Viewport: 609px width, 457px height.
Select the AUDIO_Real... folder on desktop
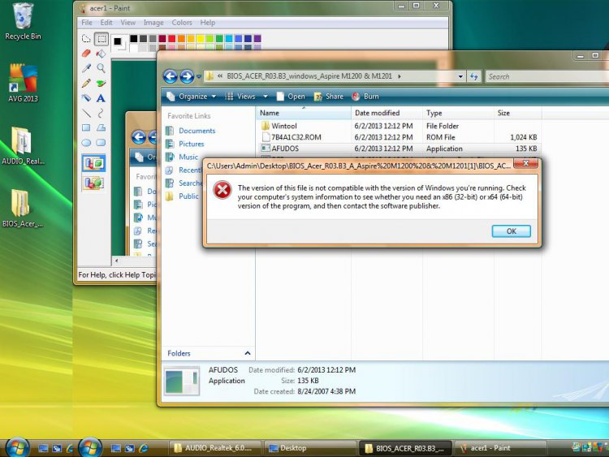(23, 145)
